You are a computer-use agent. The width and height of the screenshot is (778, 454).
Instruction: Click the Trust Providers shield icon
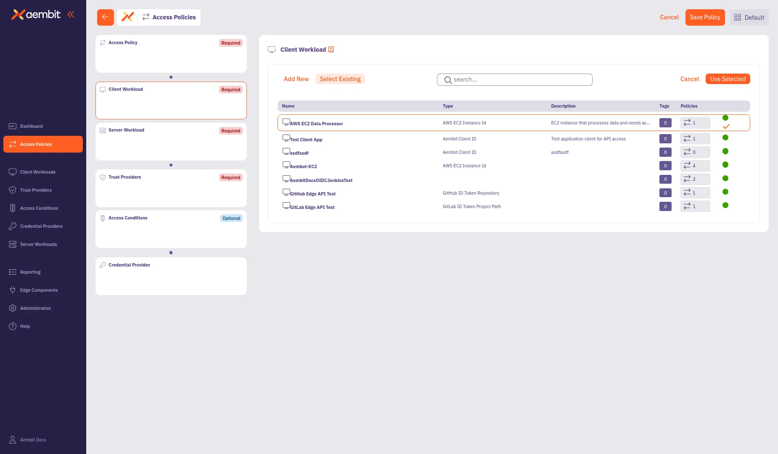coord(12,190)
